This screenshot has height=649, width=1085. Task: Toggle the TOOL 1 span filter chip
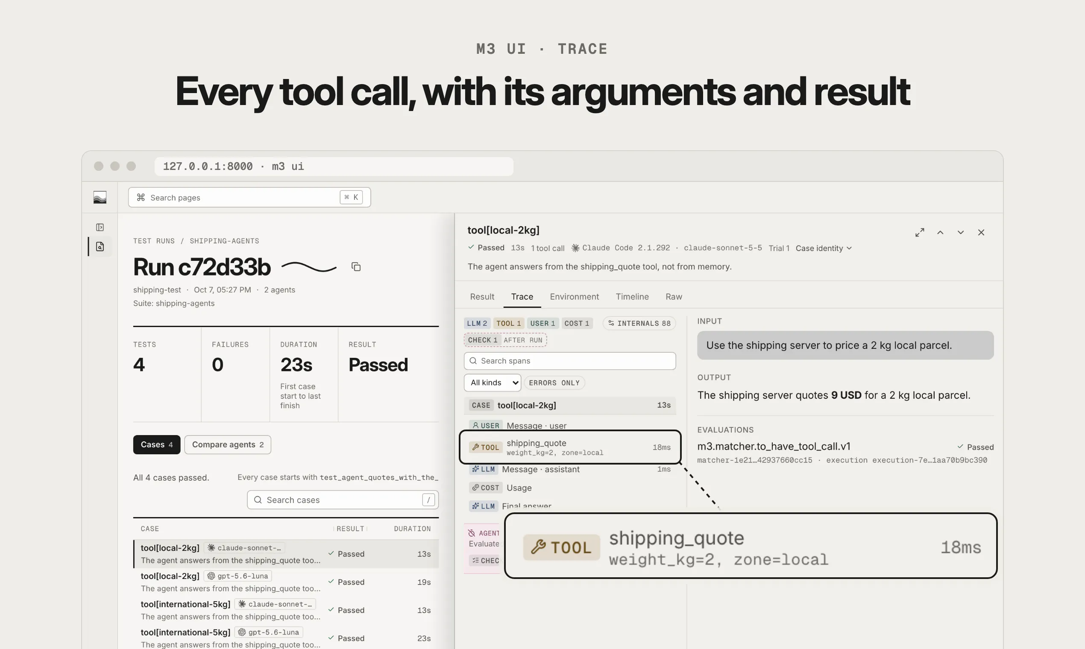(508, 323)
